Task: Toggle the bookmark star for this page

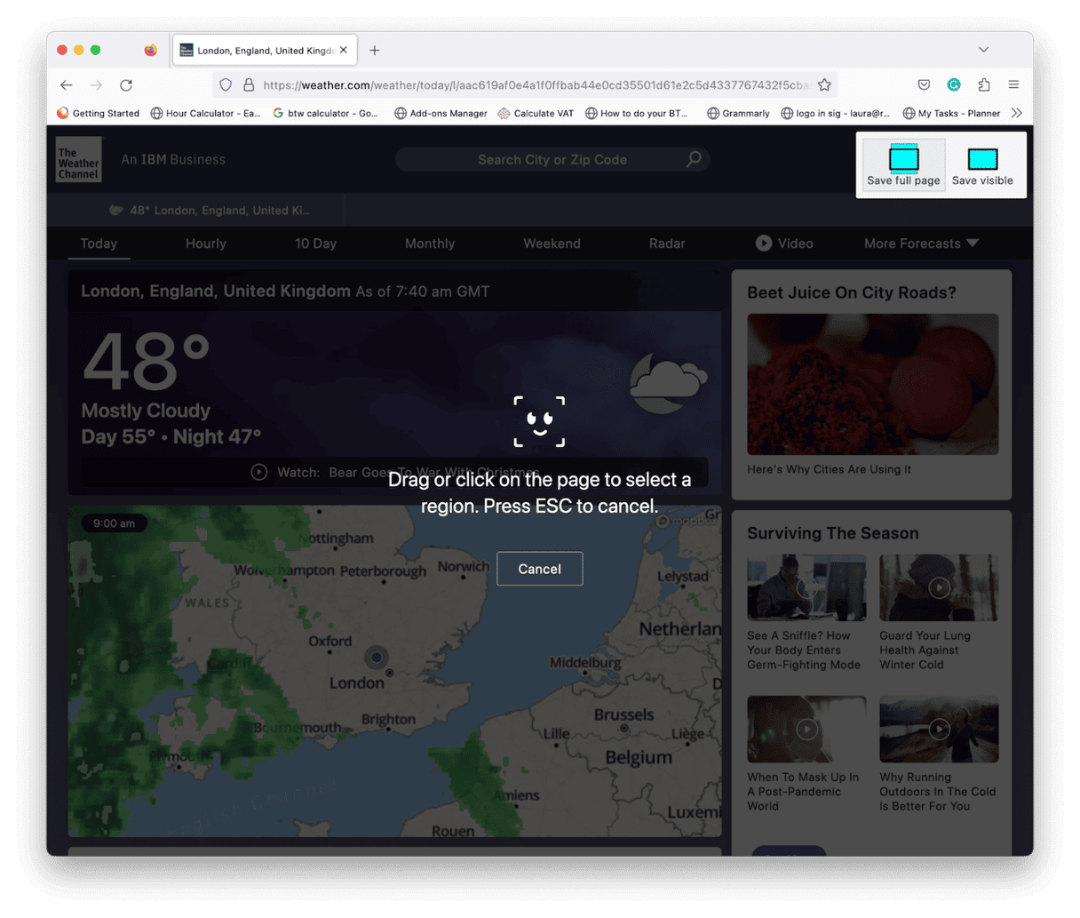Action: pyautogui.click(x=824, y=84)
